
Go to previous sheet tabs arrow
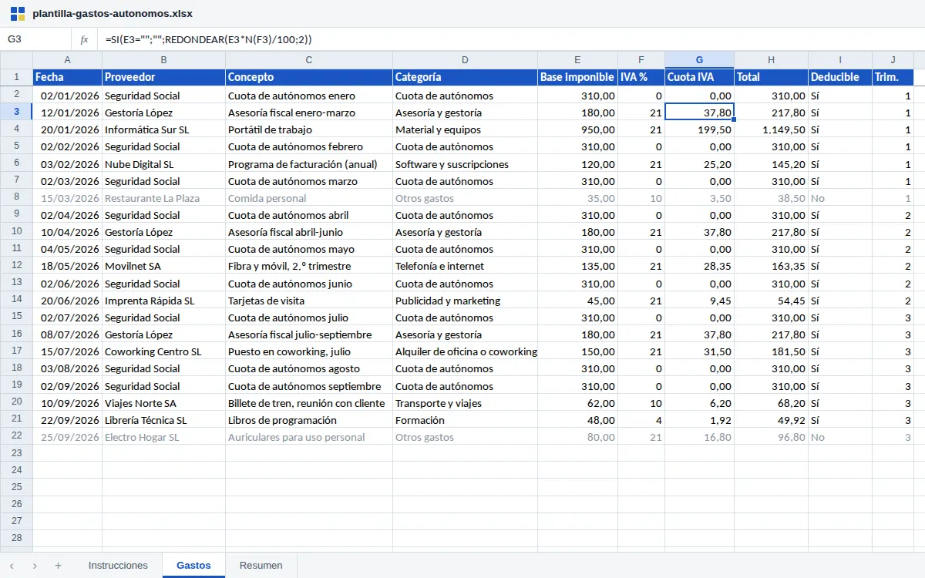12,566
